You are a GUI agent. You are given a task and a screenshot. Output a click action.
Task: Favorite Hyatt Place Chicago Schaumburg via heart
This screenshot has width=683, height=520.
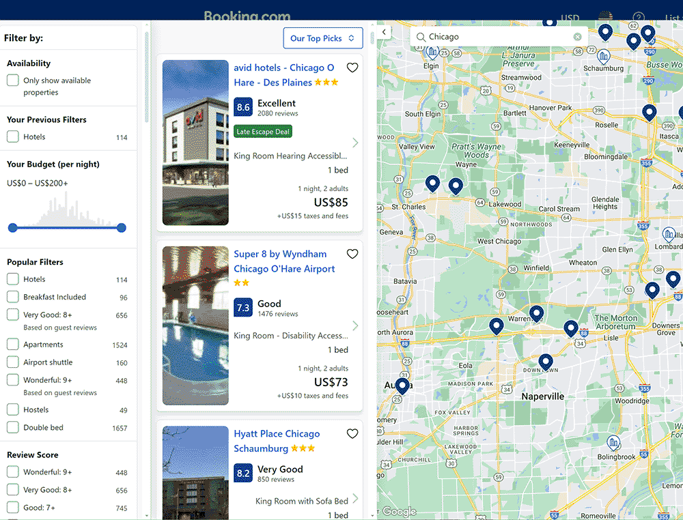(x=352, y=433)
